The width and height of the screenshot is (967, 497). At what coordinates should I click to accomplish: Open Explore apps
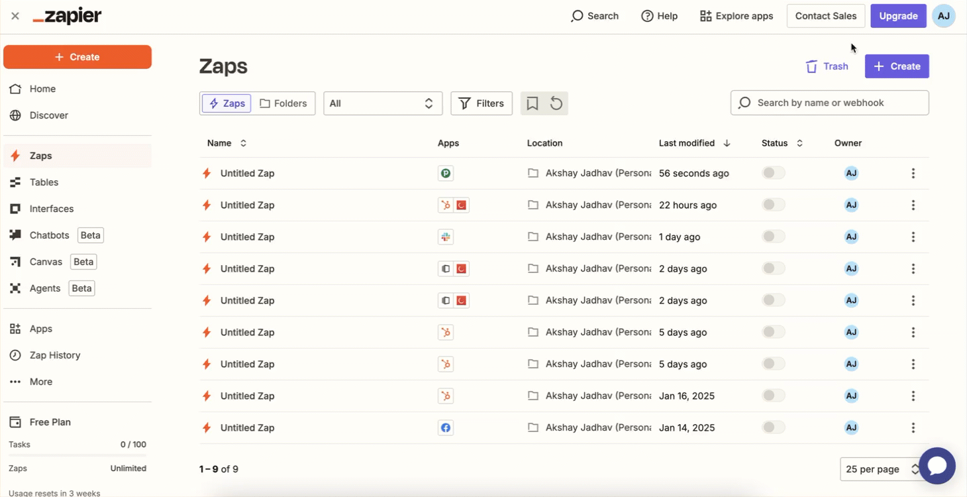(737, 16)
